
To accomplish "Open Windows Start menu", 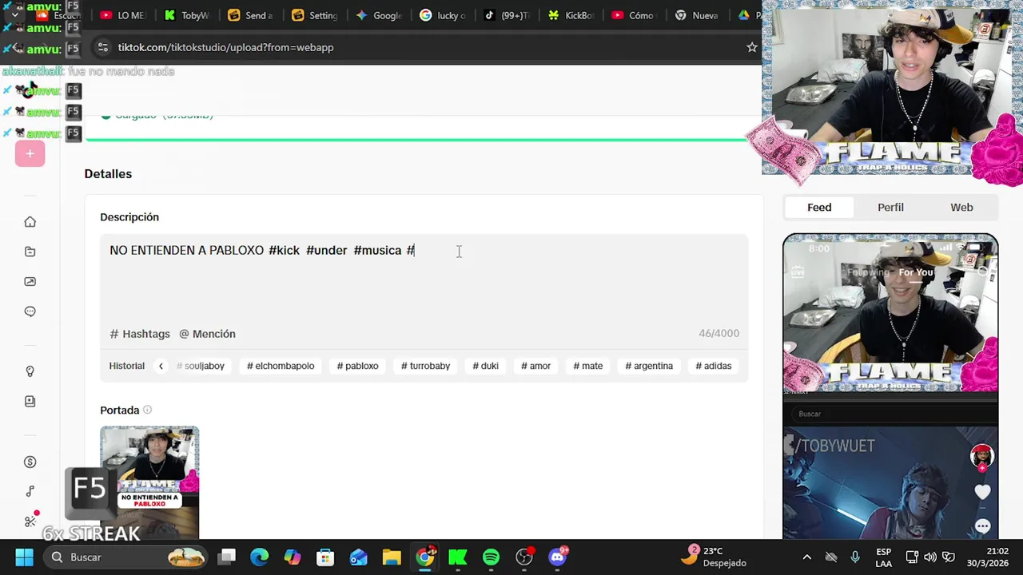I will click(24, 557).
